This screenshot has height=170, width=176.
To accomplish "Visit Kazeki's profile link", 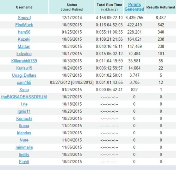I will pyautogui.click(x=24, y=39).
